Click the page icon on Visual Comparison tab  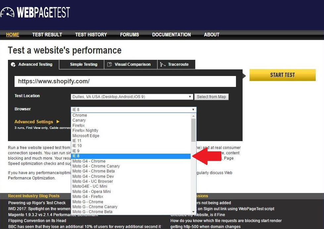coord(109,64)
